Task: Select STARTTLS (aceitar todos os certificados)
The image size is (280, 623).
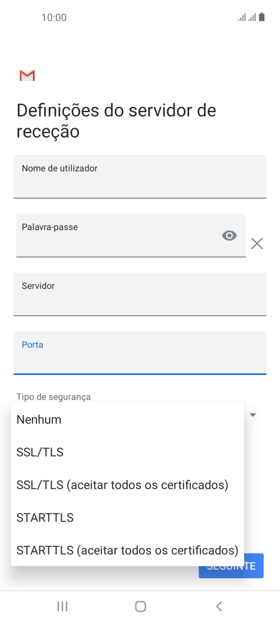Action: click(127, 550)
